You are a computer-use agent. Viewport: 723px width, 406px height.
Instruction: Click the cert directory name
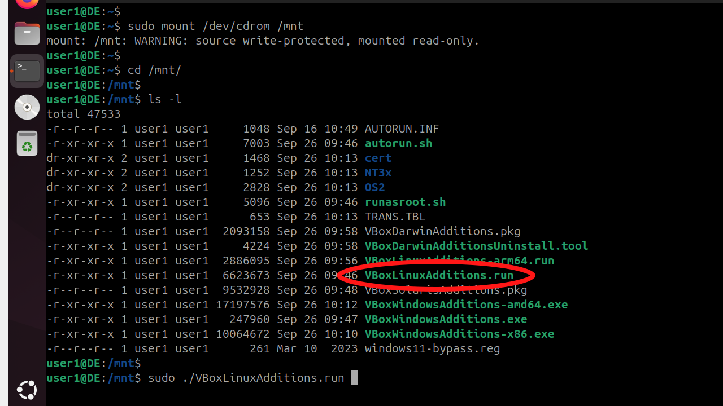coord(378,158)
